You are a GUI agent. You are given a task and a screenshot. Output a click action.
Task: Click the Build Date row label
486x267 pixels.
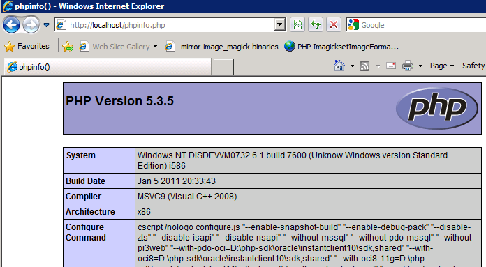(x=86, y=181)
